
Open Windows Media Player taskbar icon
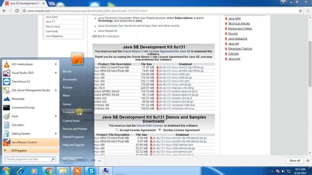point(34,171)
